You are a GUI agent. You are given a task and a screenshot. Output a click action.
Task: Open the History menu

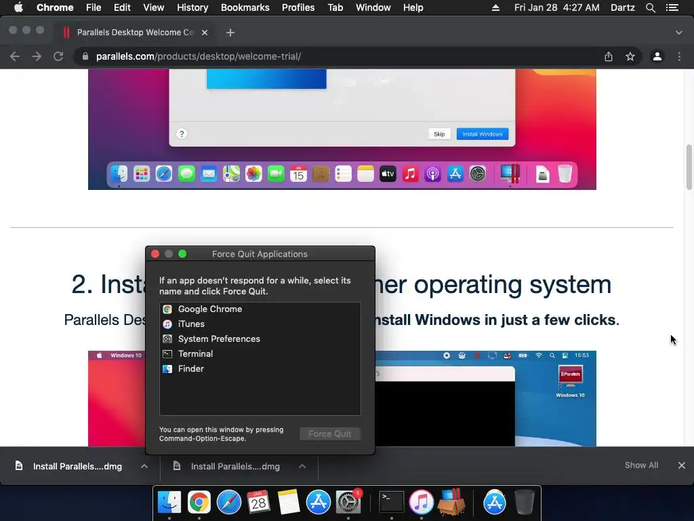click(192, 7)
